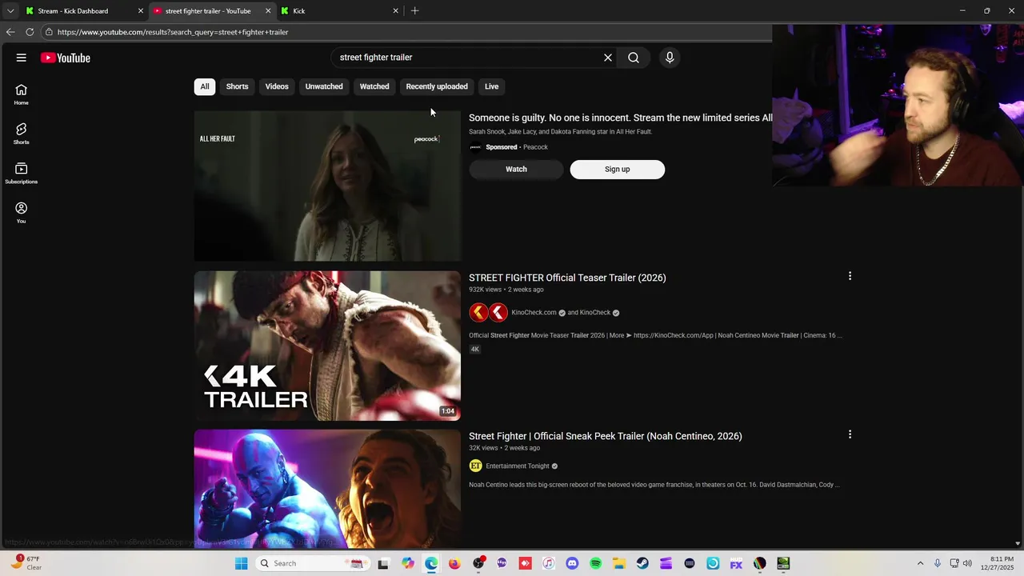
Task: Close the YouTube tab
Action: [x=268, y=11]
